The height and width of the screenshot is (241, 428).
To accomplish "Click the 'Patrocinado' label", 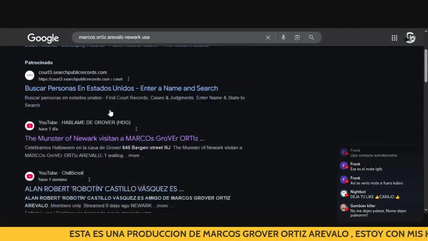I will click(x=39, y=63).
